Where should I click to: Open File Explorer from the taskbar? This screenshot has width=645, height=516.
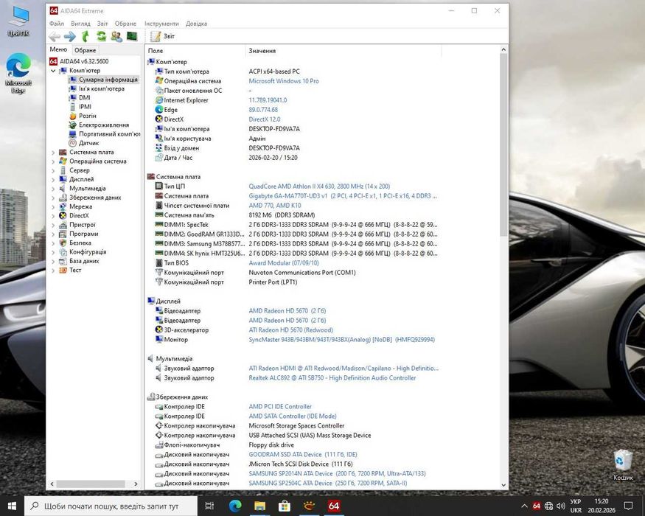pos(259,506)
